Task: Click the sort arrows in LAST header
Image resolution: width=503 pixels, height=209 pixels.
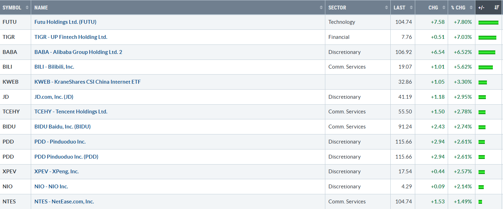Action: pyautogui.click(x=411, y=7)
